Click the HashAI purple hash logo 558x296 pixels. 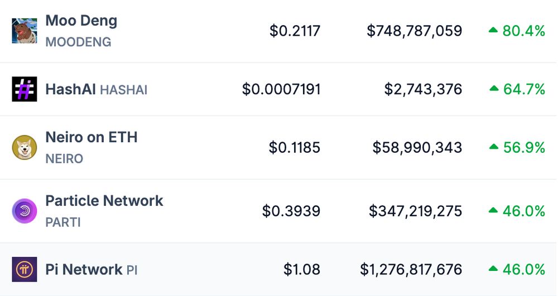(24, 89)
